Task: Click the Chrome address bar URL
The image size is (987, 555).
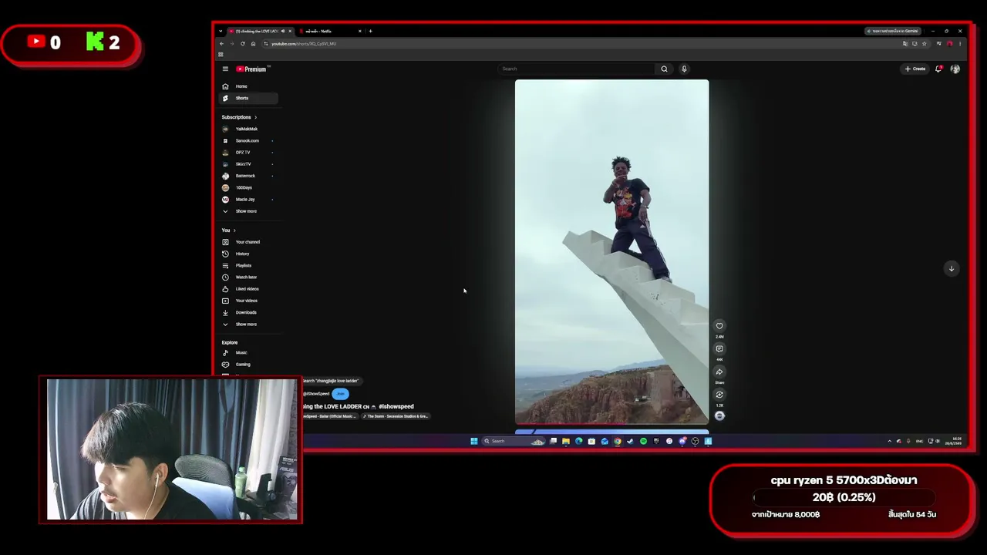Action: tap(304, 43)
